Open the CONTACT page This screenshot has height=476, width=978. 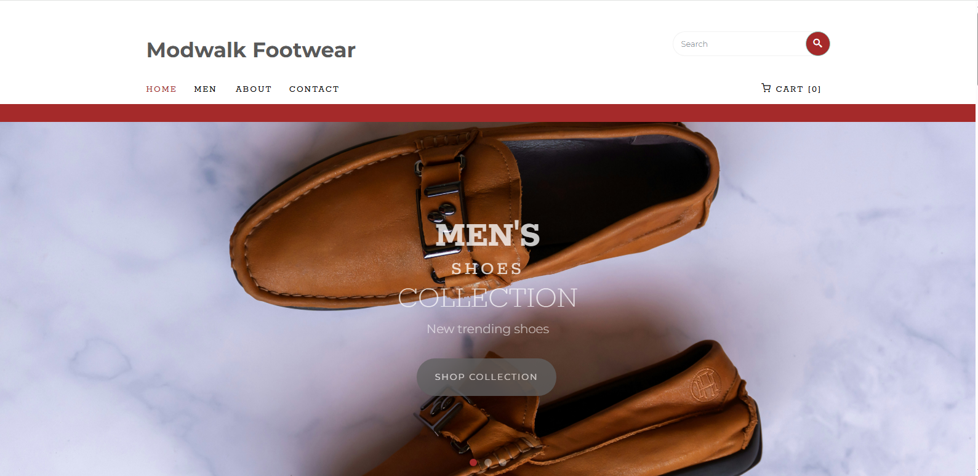(314, 89)
